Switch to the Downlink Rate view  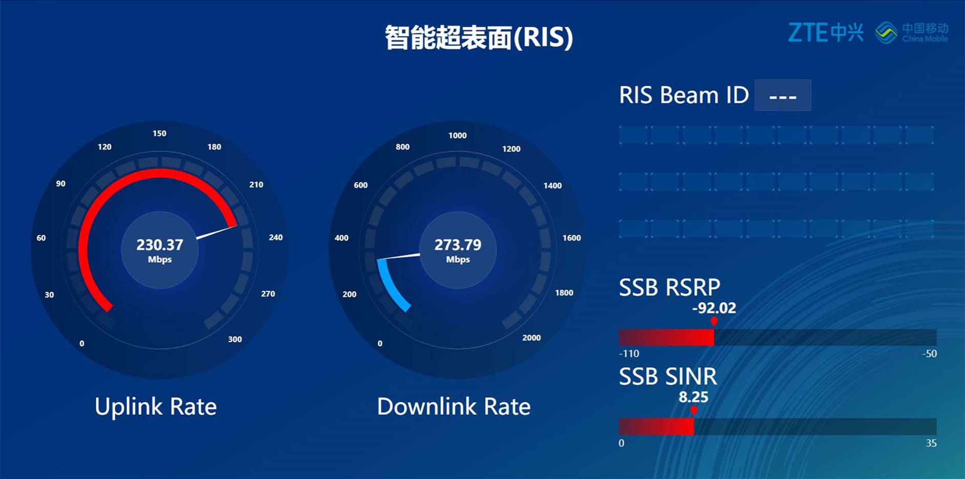coord(453,406)
